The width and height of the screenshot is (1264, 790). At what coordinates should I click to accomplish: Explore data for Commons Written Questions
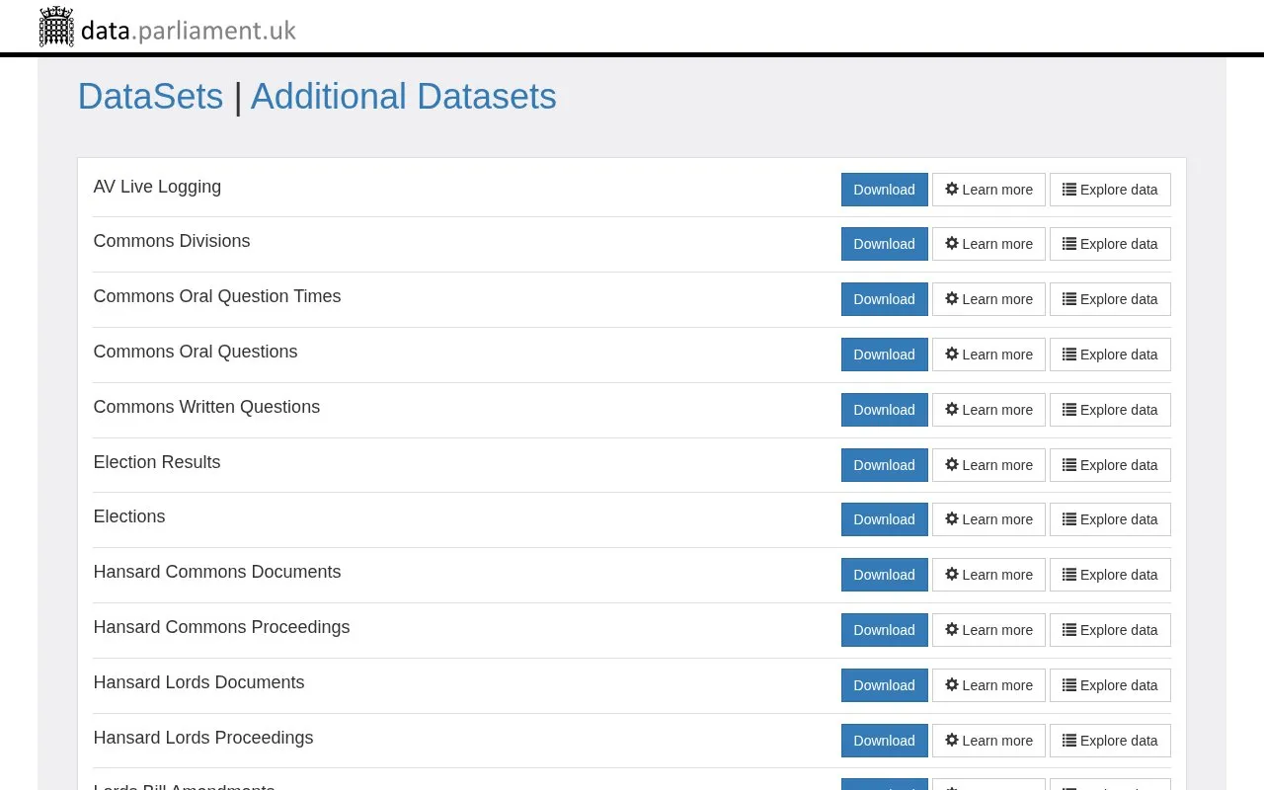point(1110,410)
